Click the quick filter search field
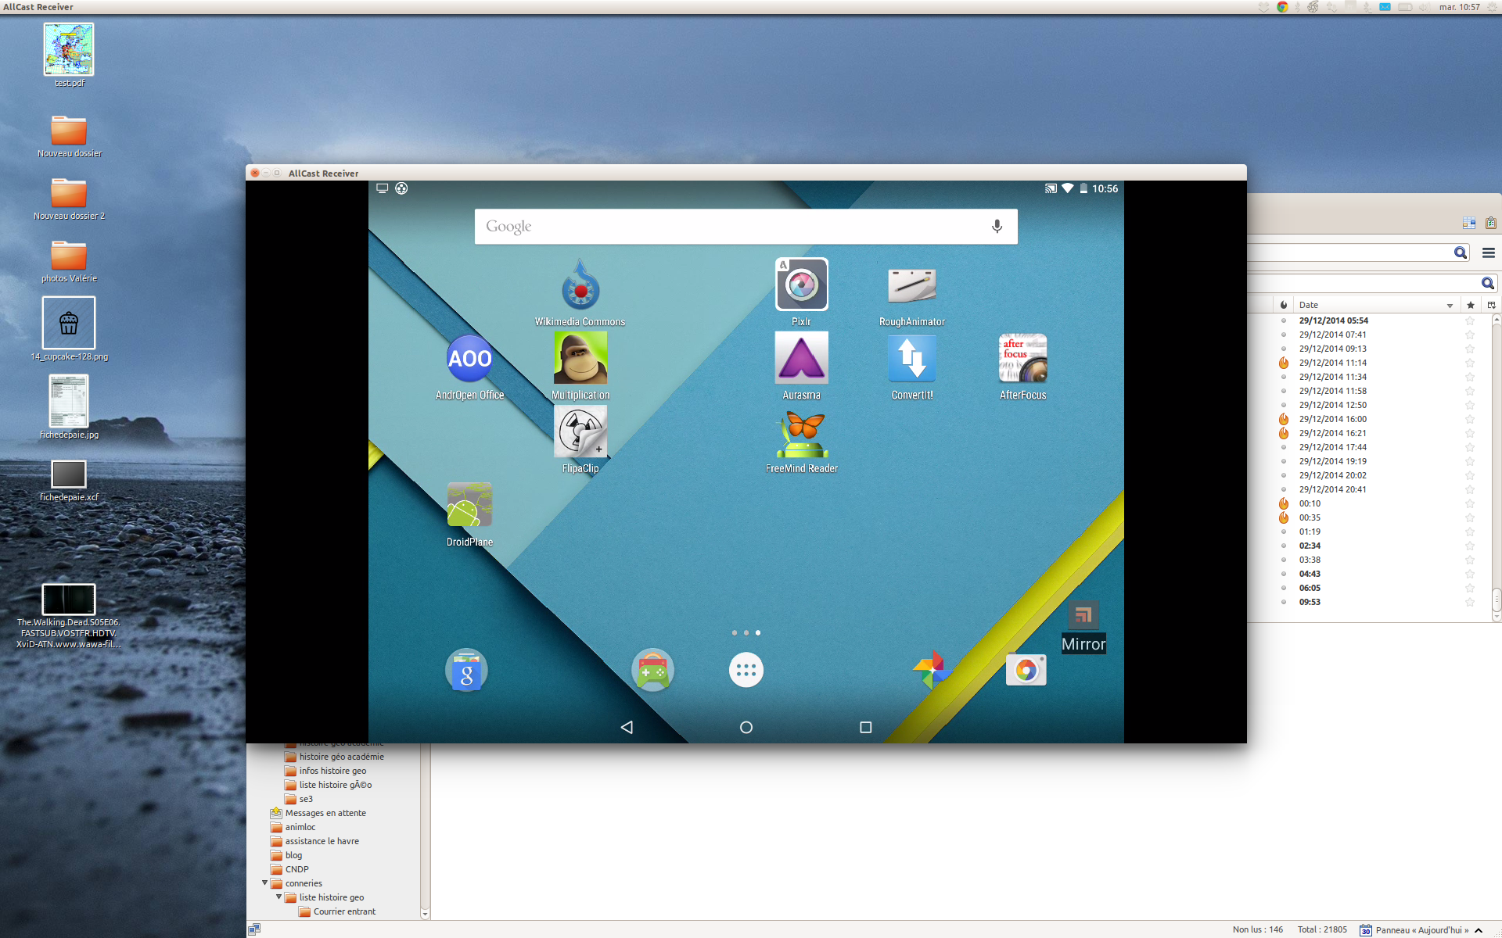 tap(1372, 283)
